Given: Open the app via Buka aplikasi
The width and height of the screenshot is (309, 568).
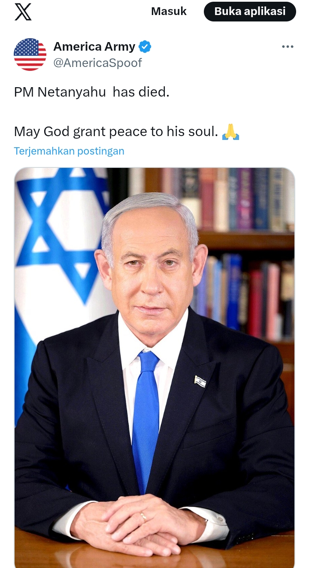Looking at the screenshot, I should 250,12.
